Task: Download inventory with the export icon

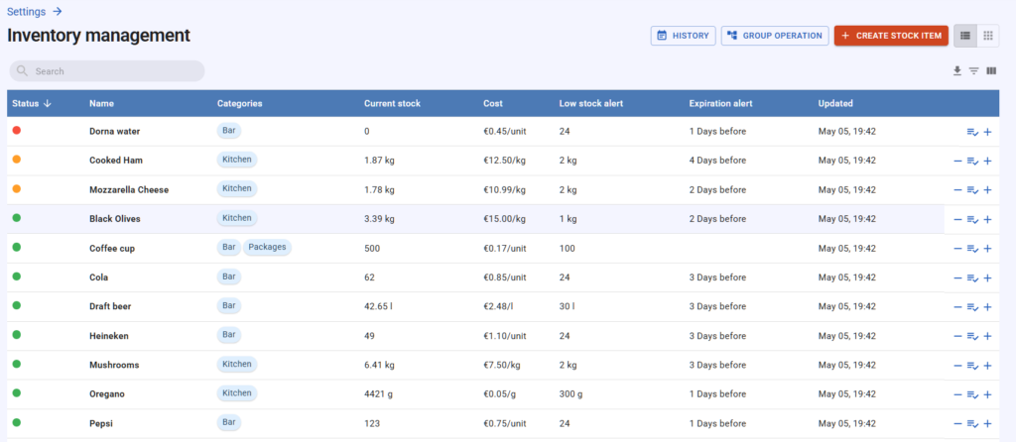Action: point(957,71)
